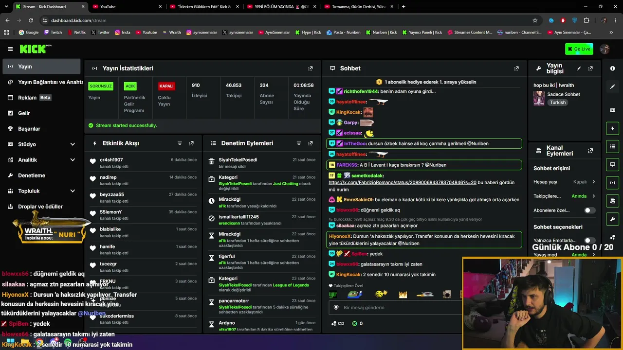Reload the dashboard page
This screenshot has width=623, height=350.
pos(31,20)
